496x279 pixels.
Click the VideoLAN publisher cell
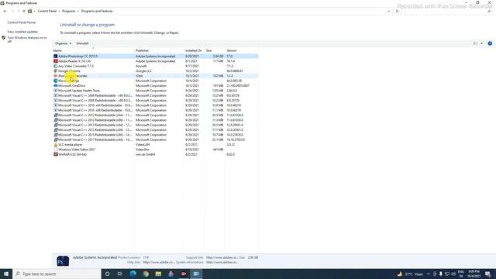click(143, 145)
